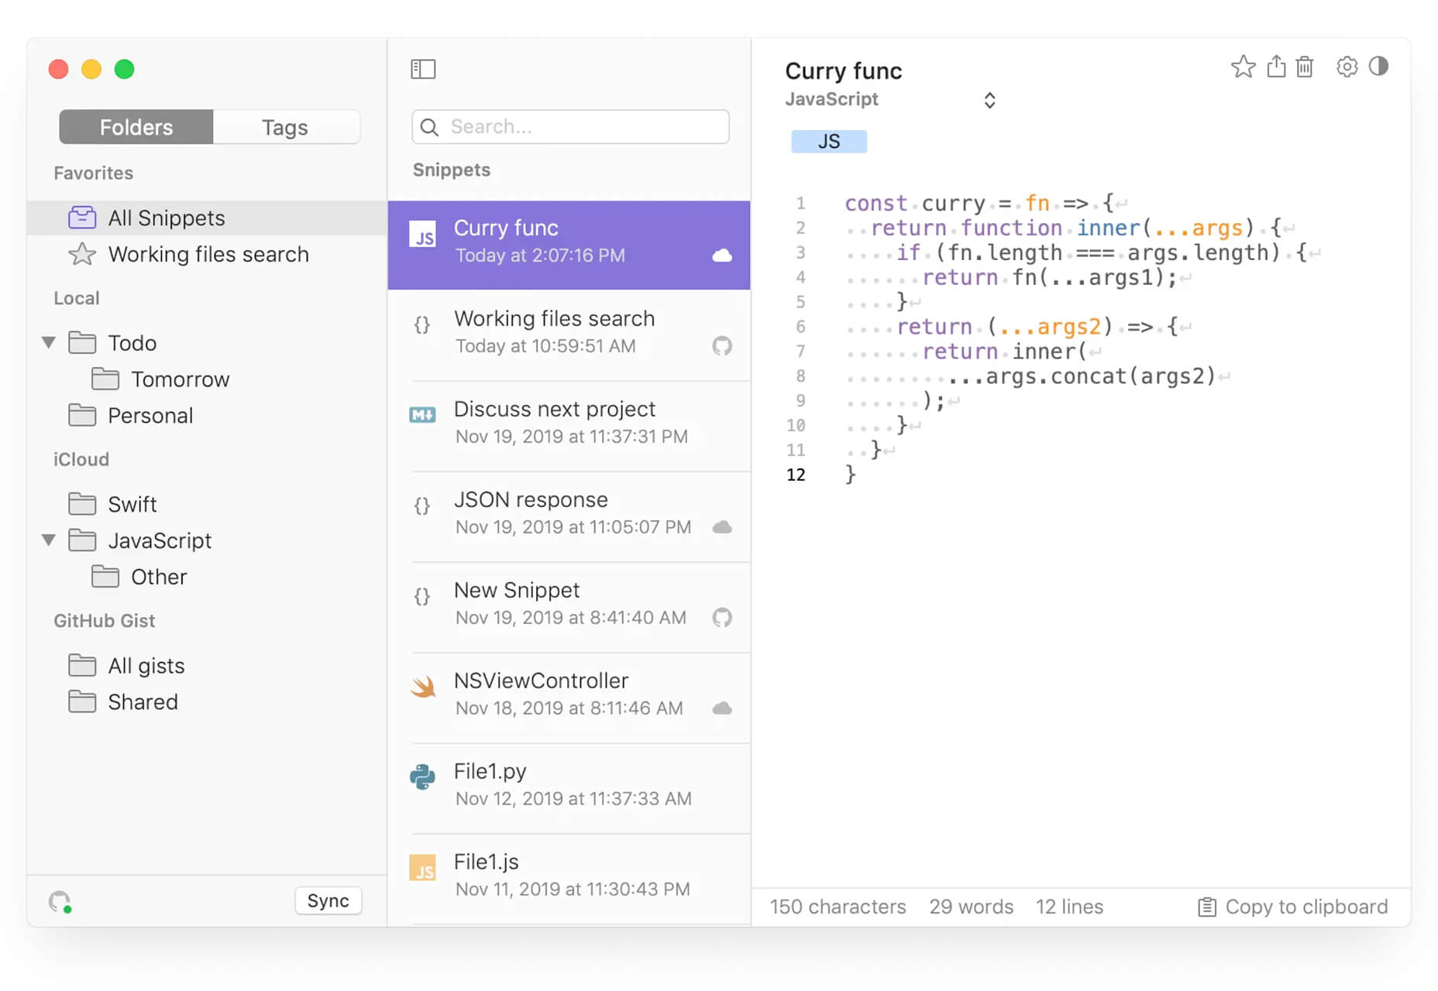1438x991 pixels.
Task: Click the 12 lines status
Action: click(1069, 907)
